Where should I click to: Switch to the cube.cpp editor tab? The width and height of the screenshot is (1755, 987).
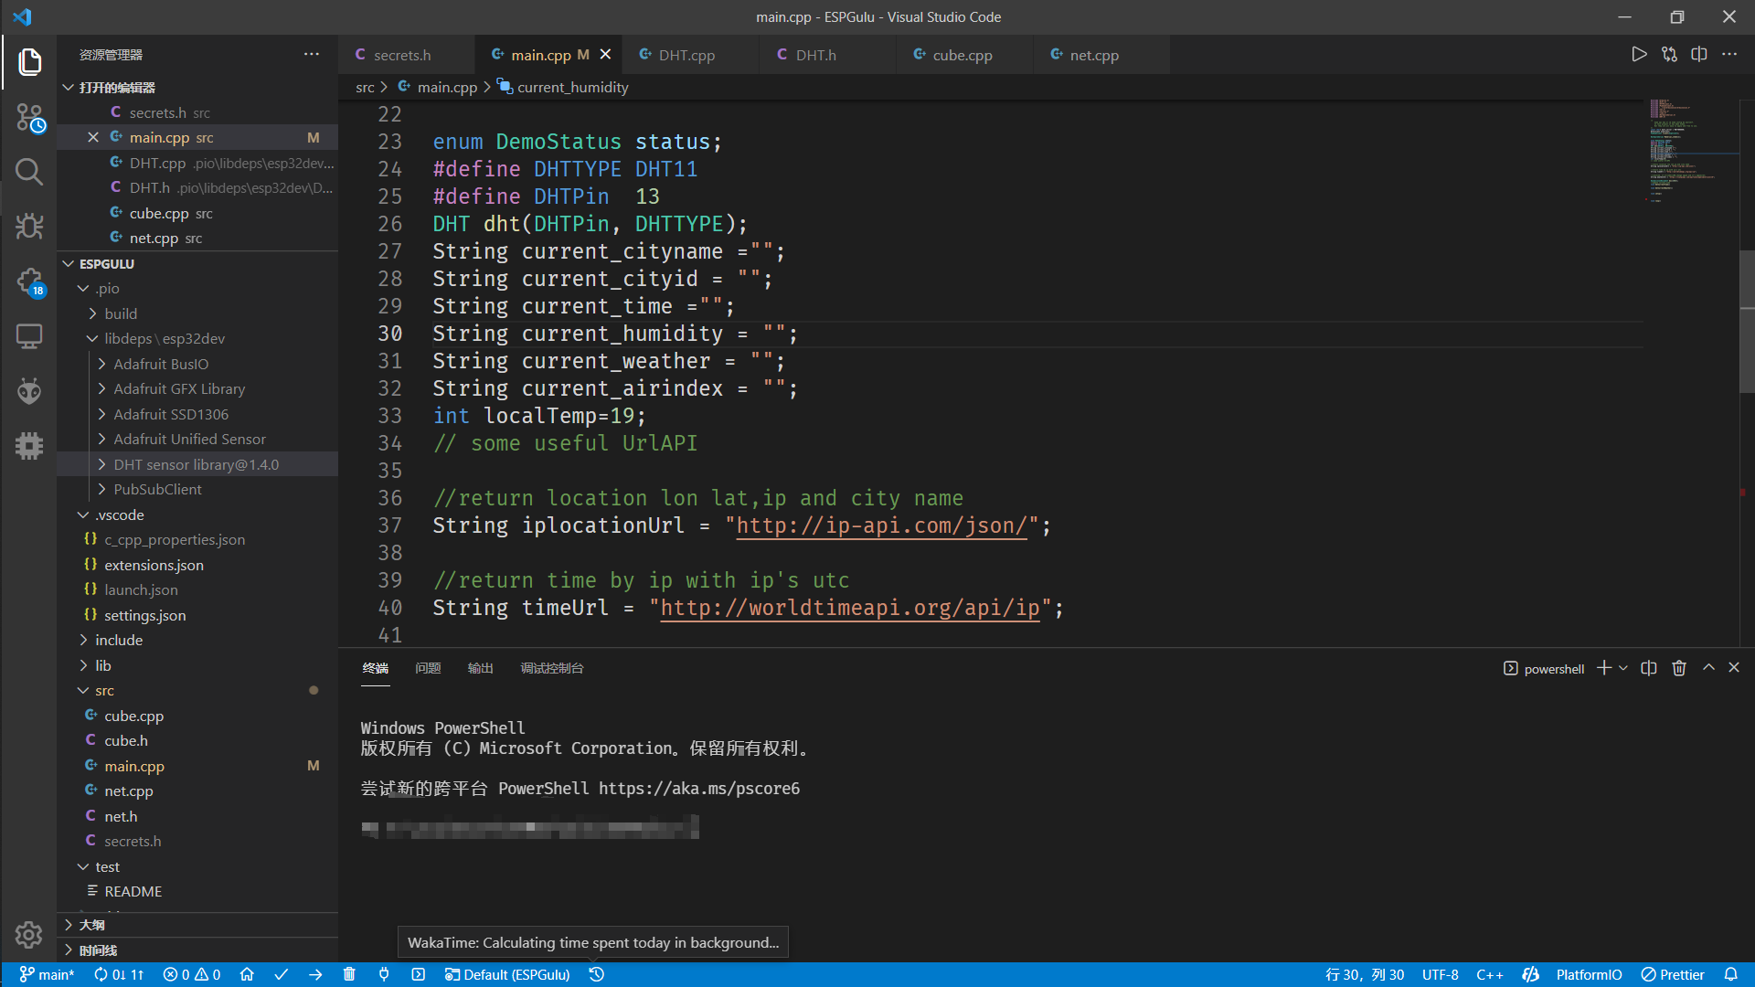[962, 55]
